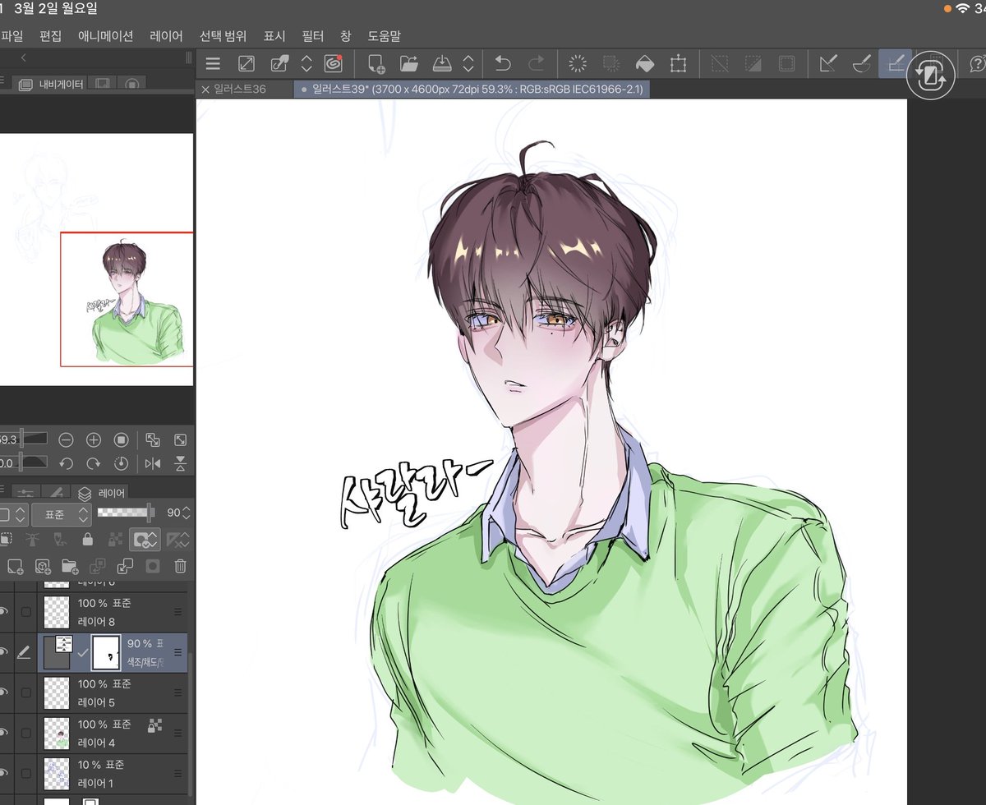This screenshot has width=986, height=805.
Task: Delete the selected layer with trash icon
Action: [x=181, y=566]
